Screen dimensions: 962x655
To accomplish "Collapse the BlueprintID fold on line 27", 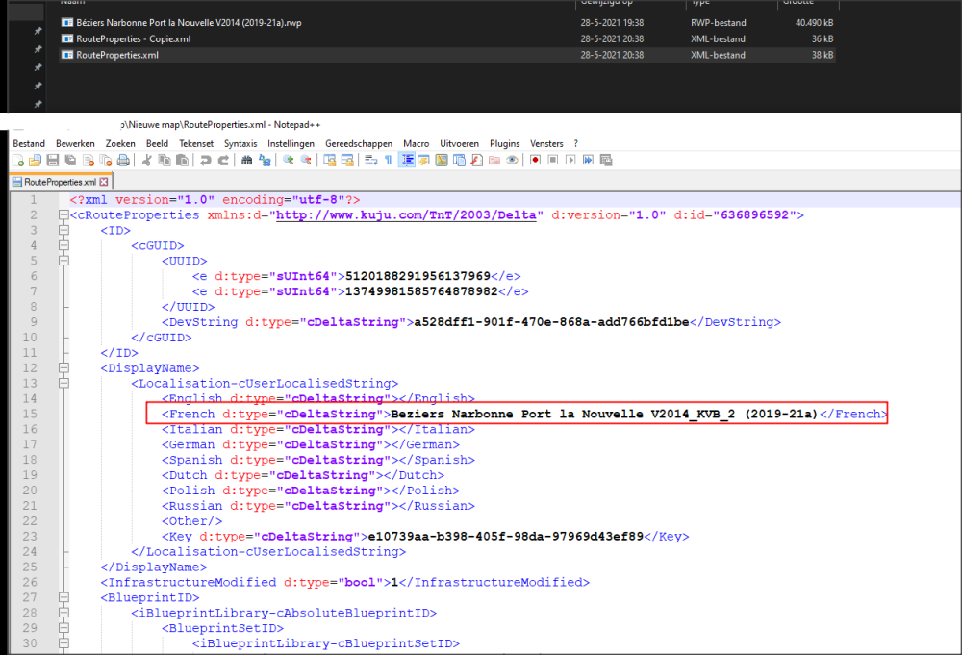I will [x=64, y=598].
